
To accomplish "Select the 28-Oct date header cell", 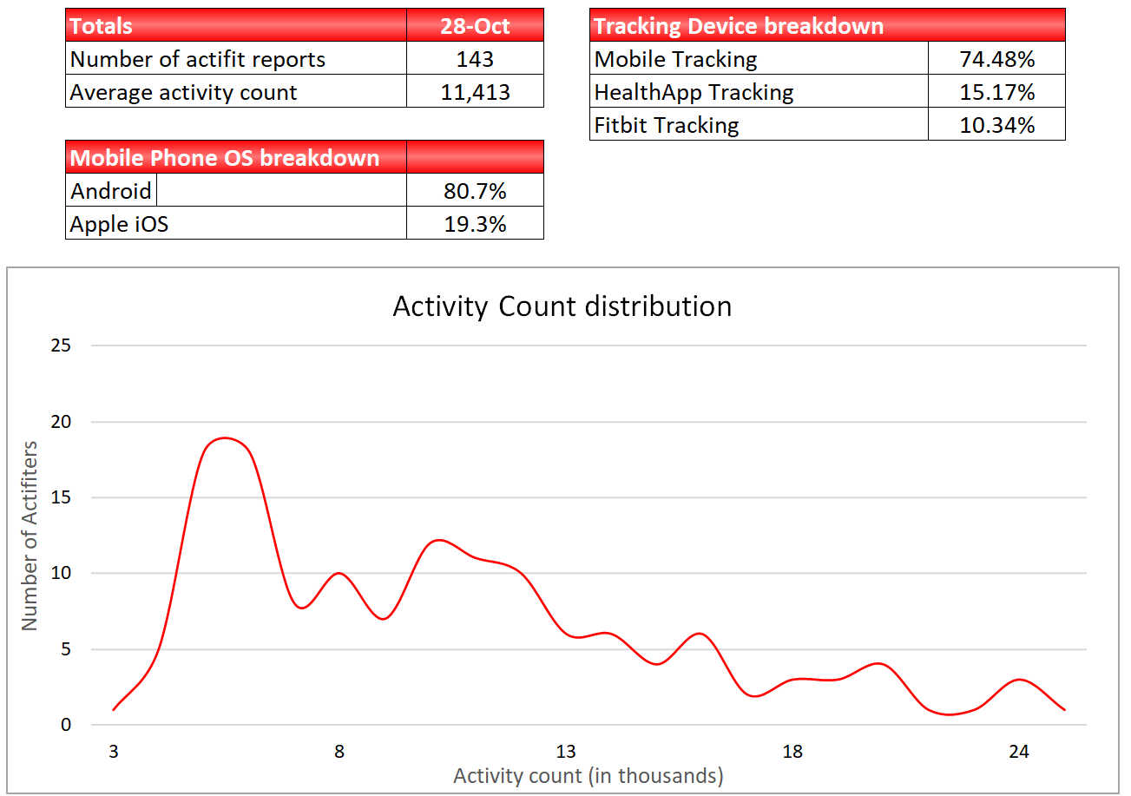I will point(475,25).
